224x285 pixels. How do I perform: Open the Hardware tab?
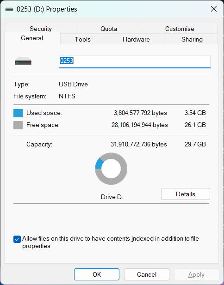(x=136, y=39)
